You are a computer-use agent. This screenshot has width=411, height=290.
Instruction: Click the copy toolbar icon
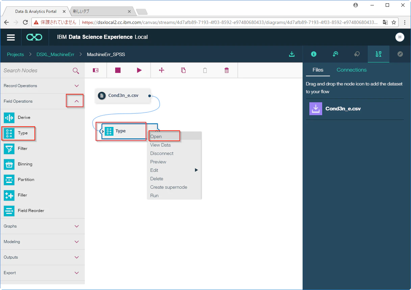tap(183, 70)
